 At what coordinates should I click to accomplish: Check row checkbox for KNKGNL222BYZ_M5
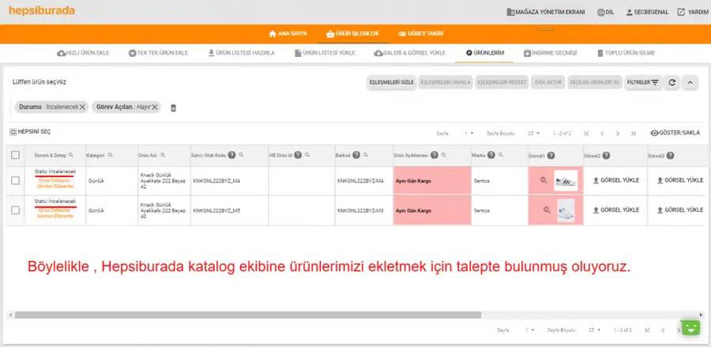pos(16,210)
